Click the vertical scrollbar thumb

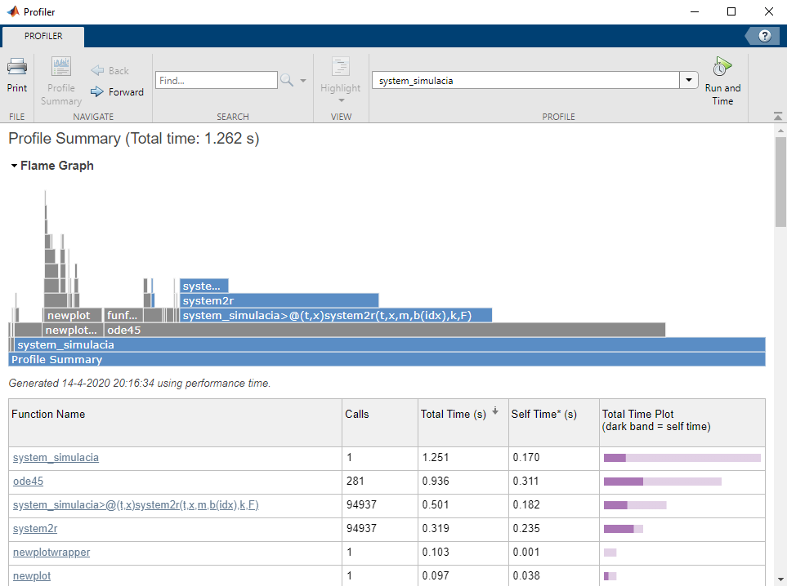780,181
